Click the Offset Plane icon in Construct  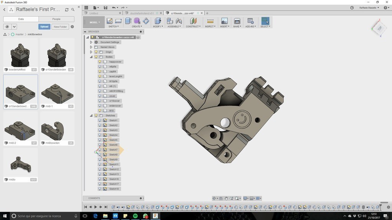point(193,21)
